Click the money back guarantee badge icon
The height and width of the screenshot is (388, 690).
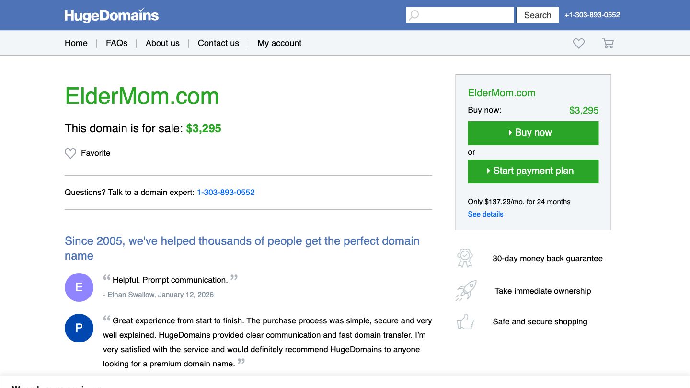point(465,258)
